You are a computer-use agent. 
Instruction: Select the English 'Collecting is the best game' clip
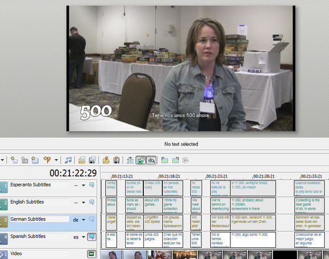[x=309, y=205]
